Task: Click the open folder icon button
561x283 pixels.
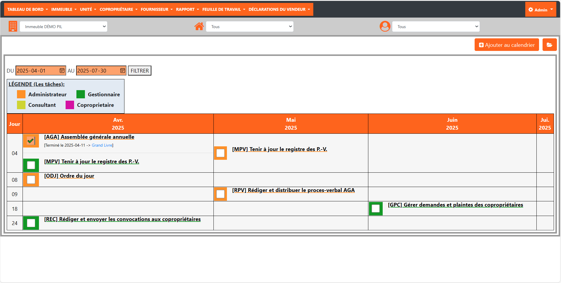Action: [x=549, y=45]
